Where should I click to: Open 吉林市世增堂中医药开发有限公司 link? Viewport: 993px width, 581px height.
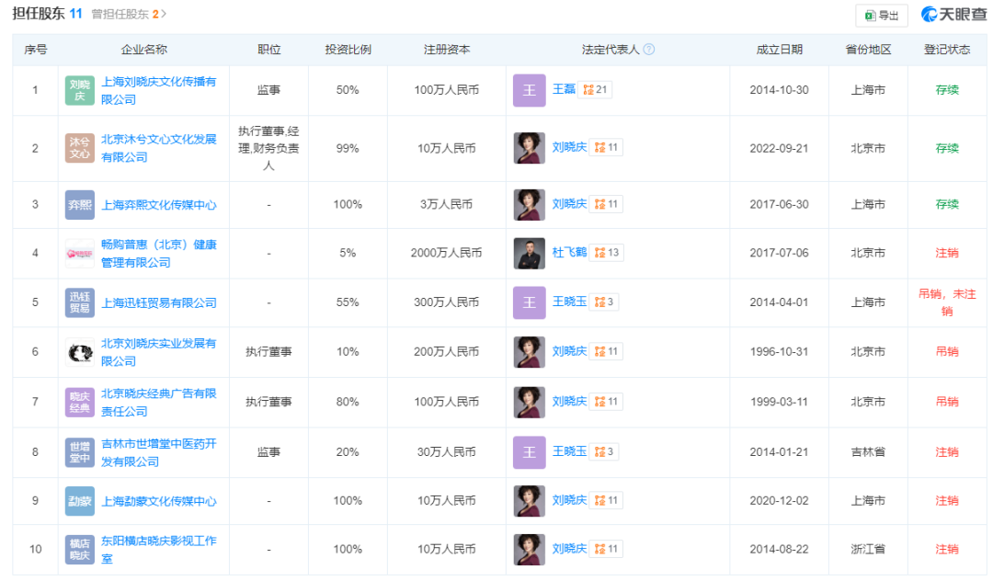(159, 452)
